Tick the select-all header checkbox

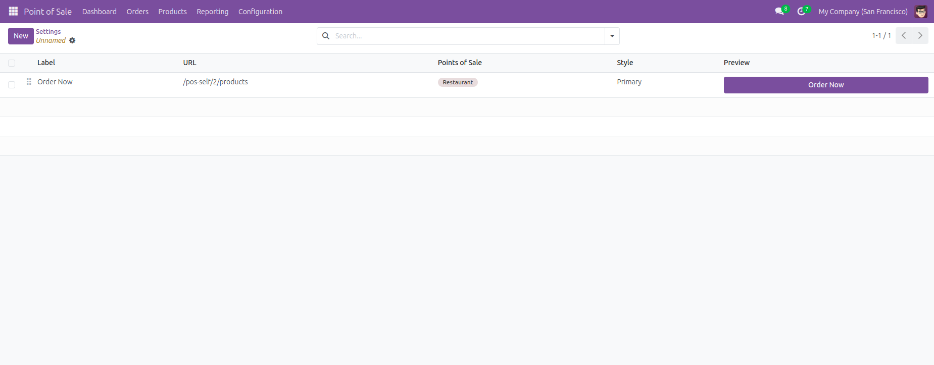12,63
